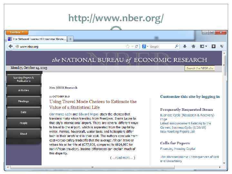Maximize the Firefox window
This screenshot has width=232, height=174.
pos(212,32)
